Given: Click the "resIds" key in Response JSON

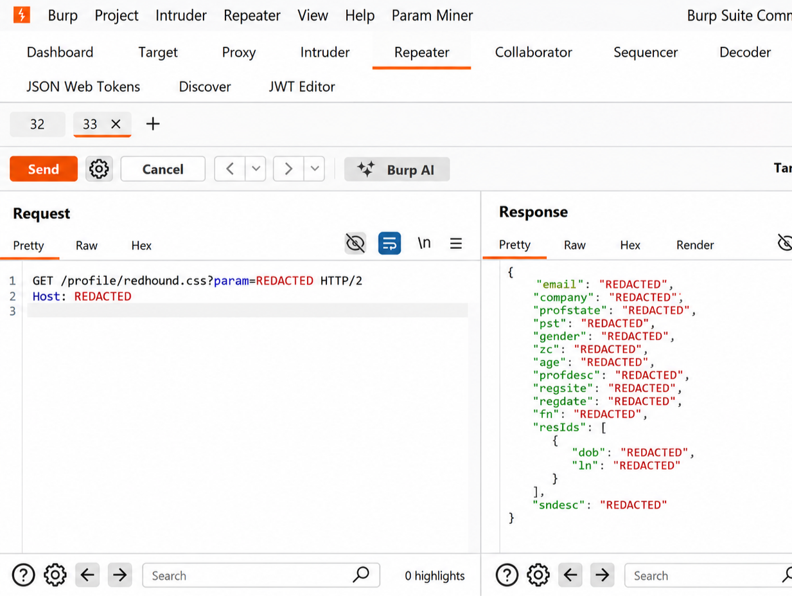Looking at the screenshot, I should (x=560, y=427).
